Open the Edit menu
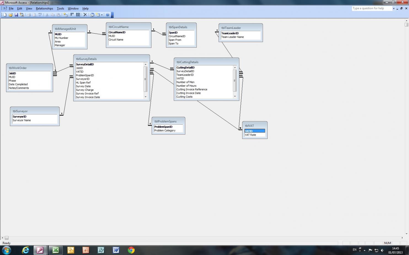This screenshot has height=255, width=409. pyautogui.click(x=20, y=9)
